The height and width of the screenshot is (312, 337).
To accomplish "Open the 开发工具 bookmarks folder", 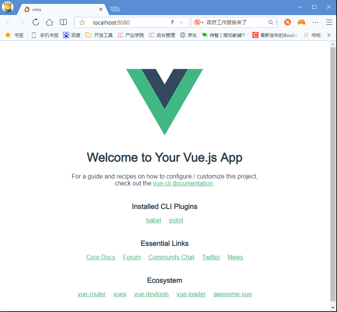I will pos(99,35).
